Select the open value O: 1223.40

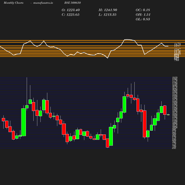71,10
